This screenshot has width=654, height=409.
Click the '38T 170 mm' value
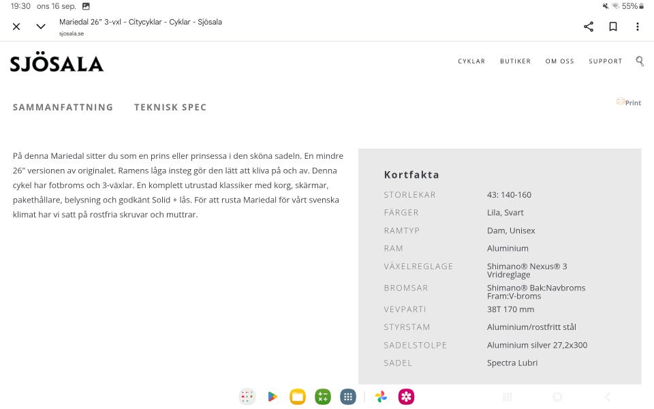click(510, 309)
